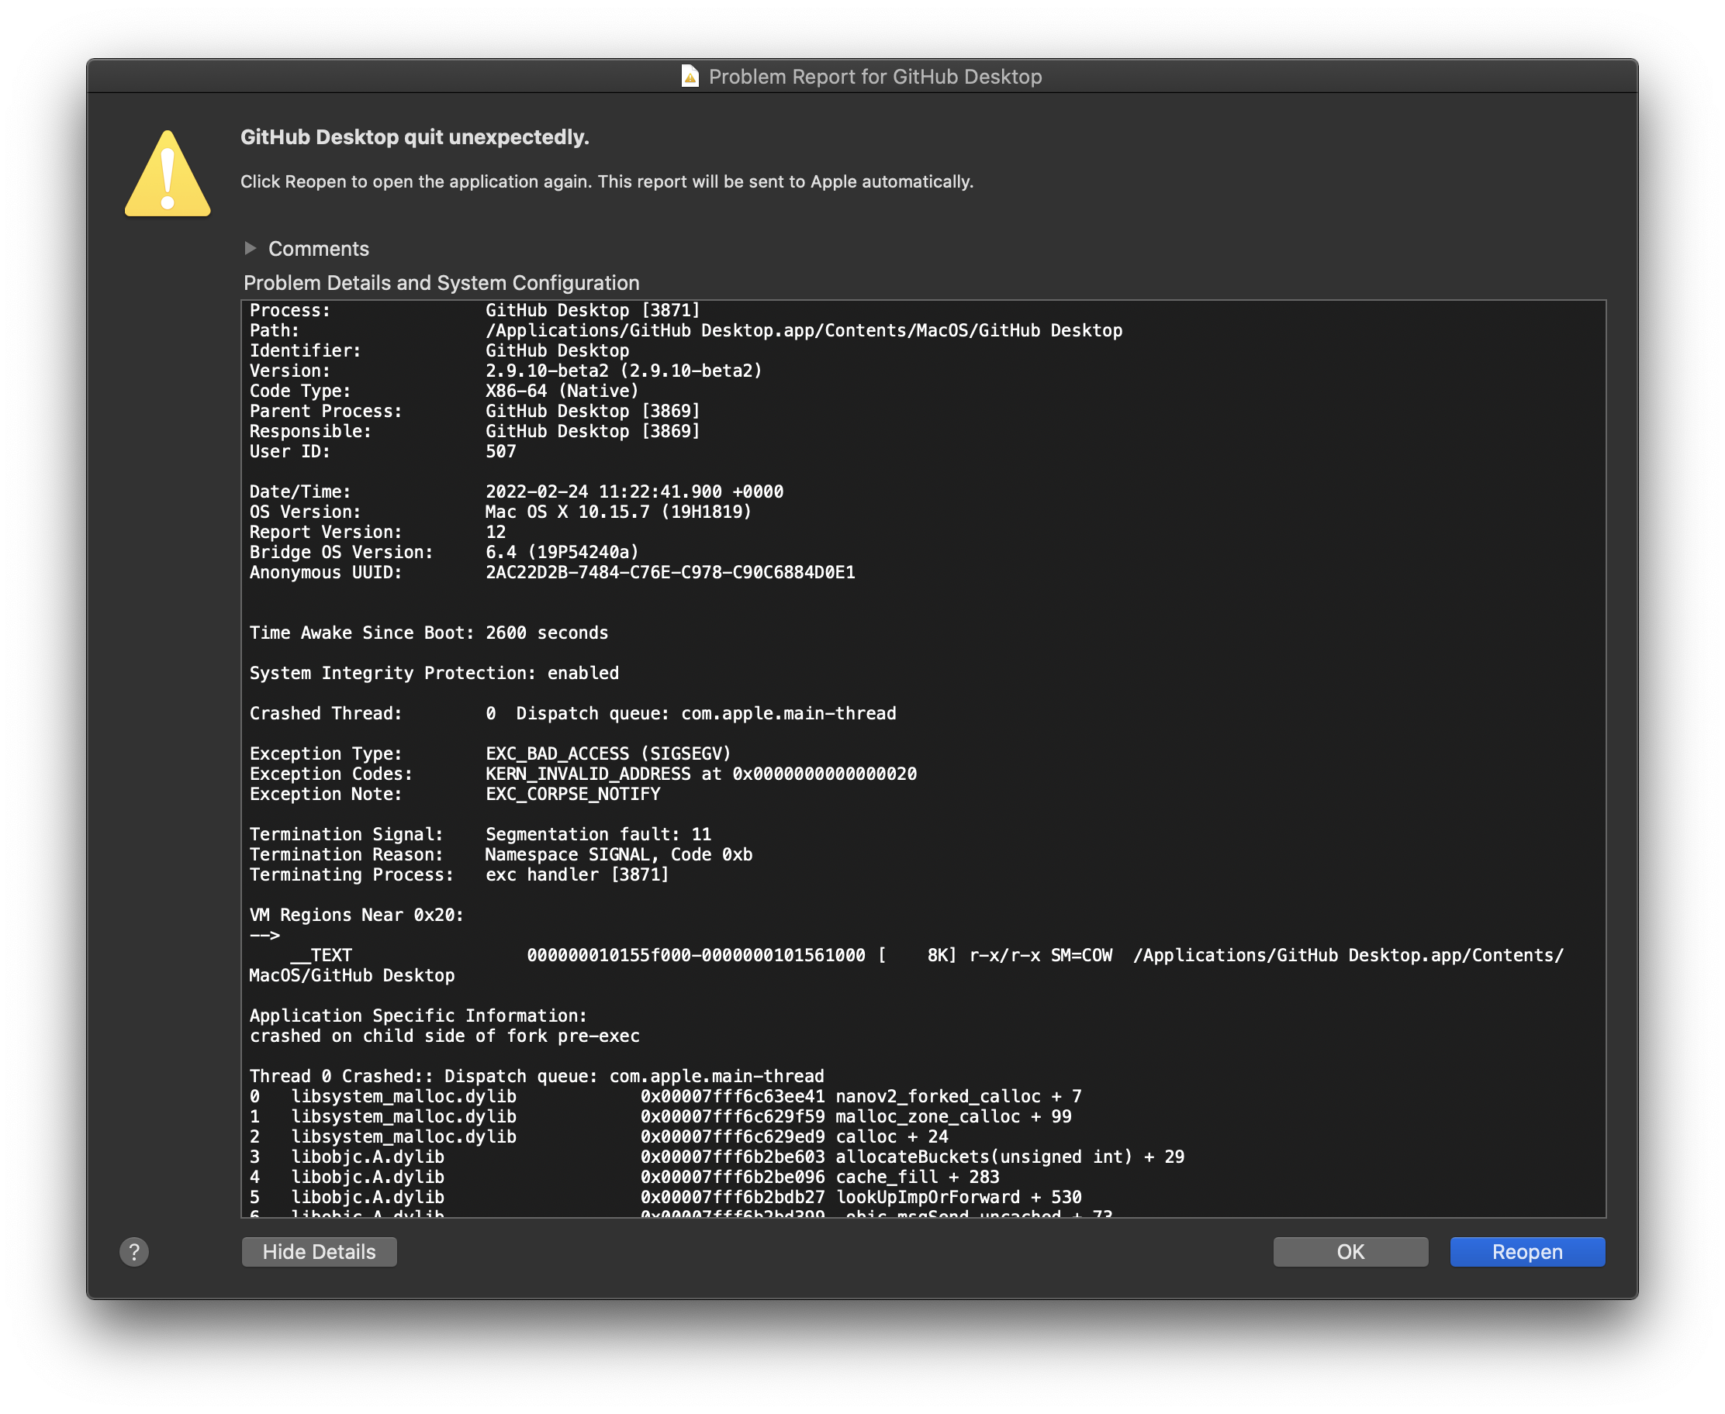Viewport: 1725px width, 1414px height.
Task: Click the '__TEXT' VM region line
Action: tap(906, 965)
